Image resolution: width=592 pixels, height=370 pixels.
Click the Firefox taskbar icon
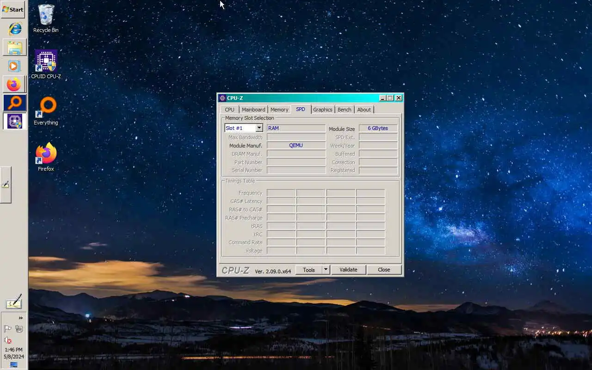tap(14, 84)
